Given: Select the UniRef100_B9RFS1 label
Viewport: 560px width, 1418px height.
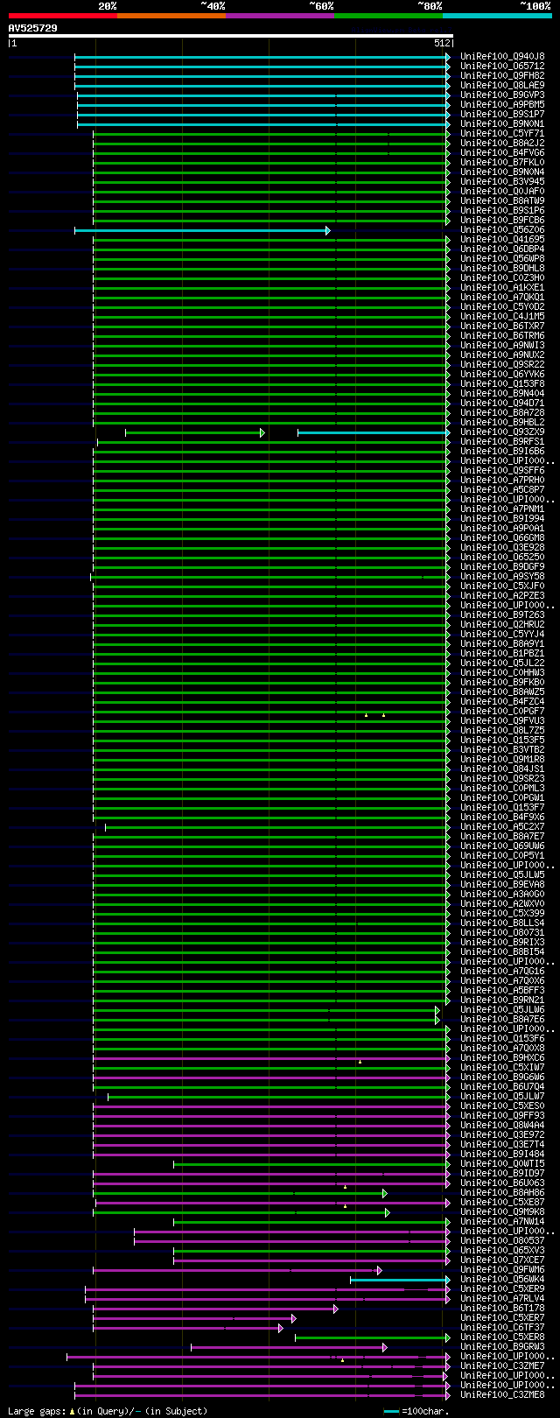Looking at the screenshot, I should click(502, 441).
